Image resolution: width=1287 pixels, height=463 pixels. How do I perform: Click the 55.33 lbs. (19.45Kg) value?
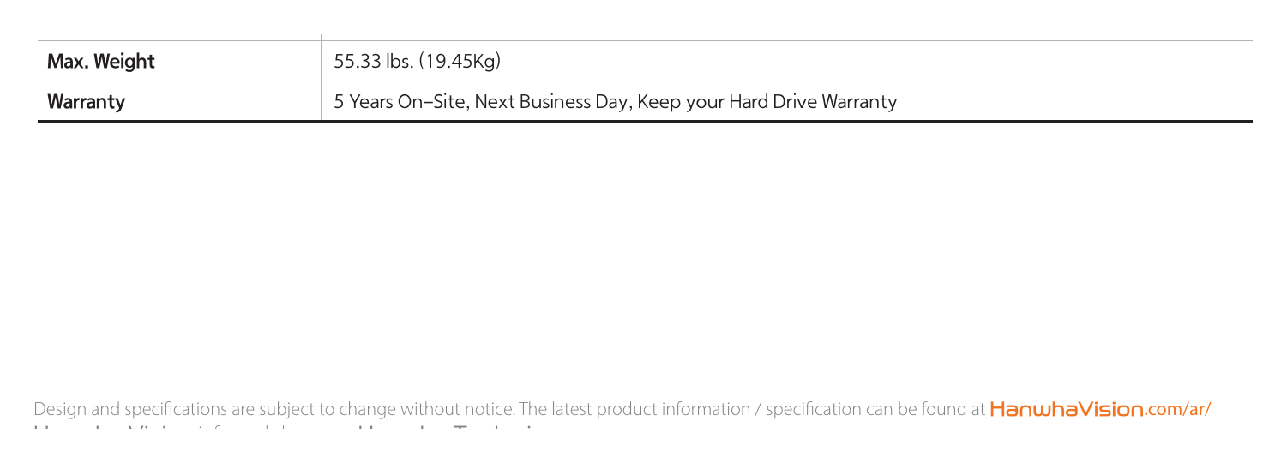(418, 62)
